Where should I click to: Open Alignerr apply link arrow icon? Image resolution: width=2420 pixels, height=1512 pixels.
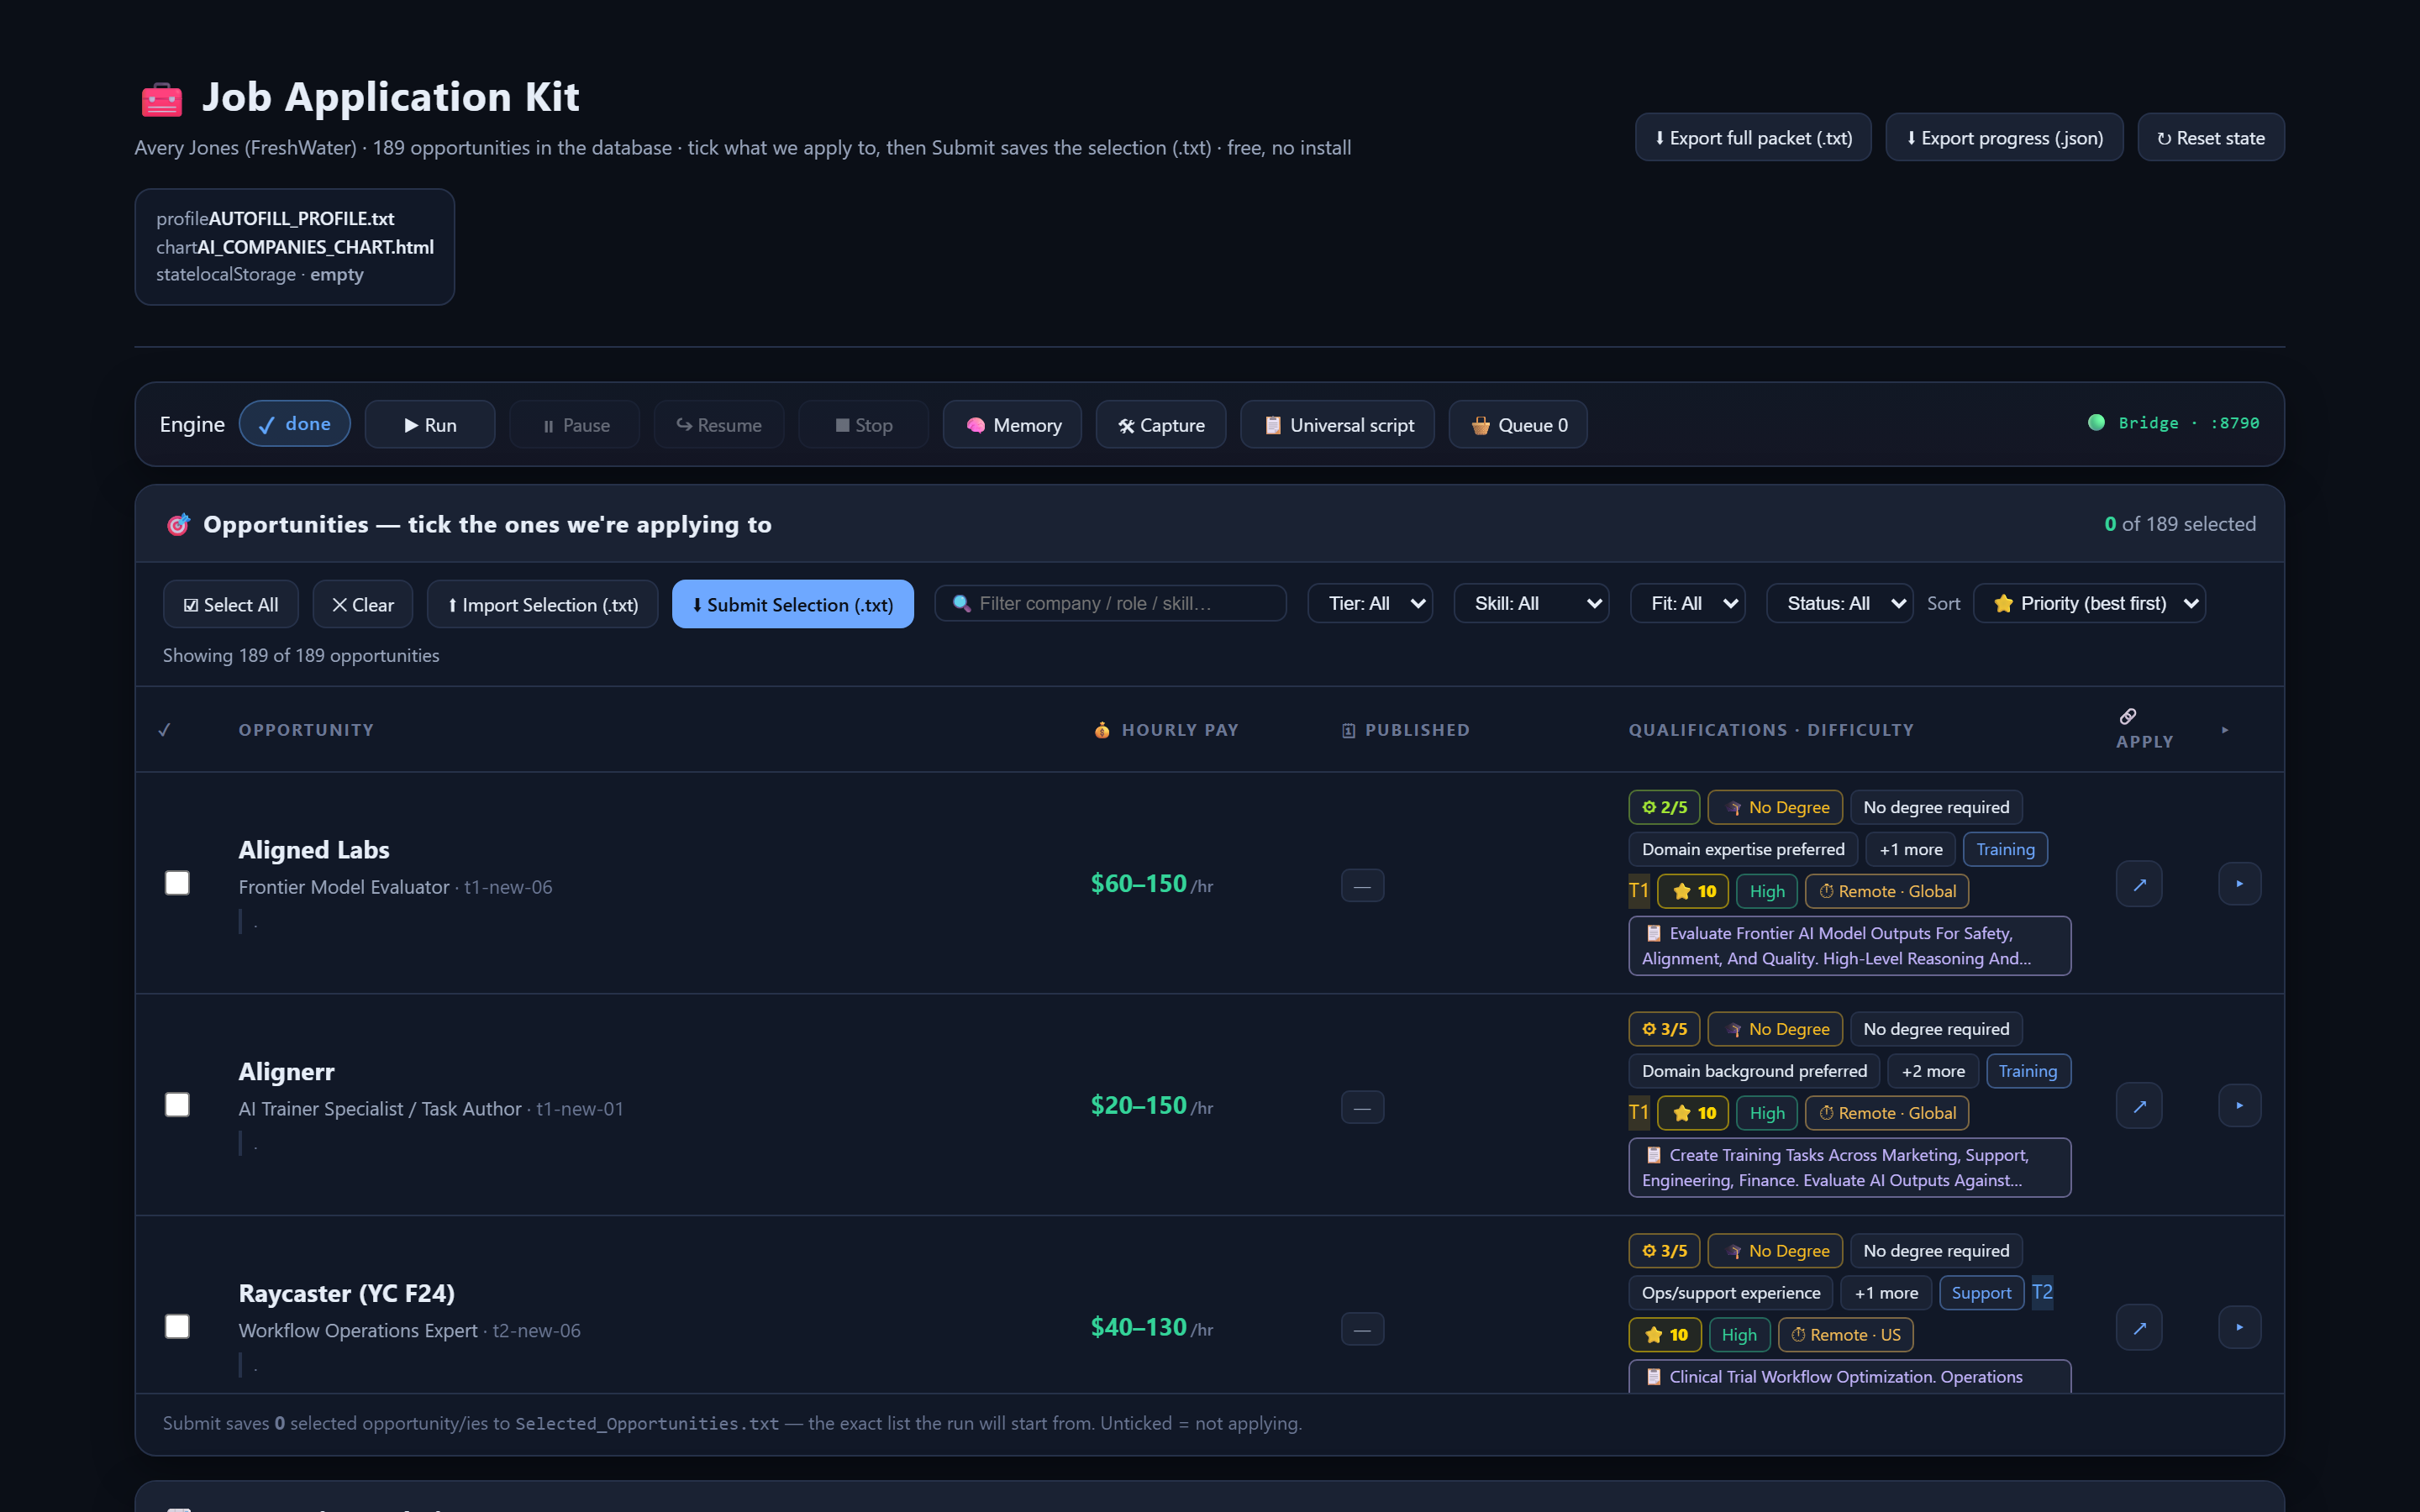2139,1106
